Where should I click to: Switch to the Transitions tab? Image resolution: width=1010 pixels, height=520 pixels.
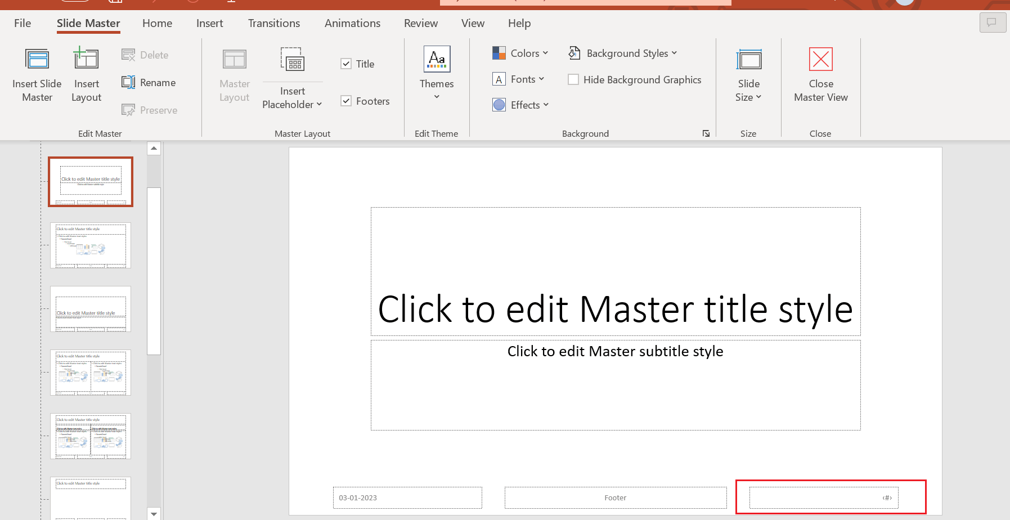pos(274,23)
